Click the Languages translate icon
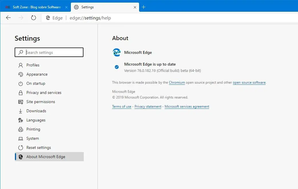This screenshot has height=189, width=298. click(21, 120)
